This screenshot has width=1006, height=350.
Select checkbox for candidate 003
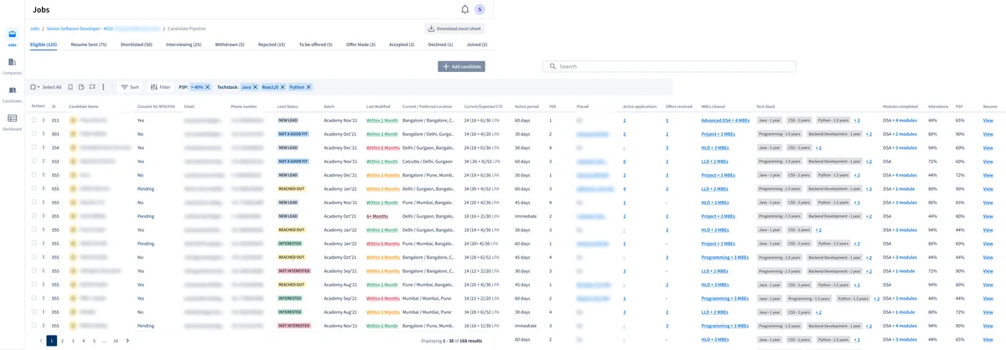tap(34, 134)
